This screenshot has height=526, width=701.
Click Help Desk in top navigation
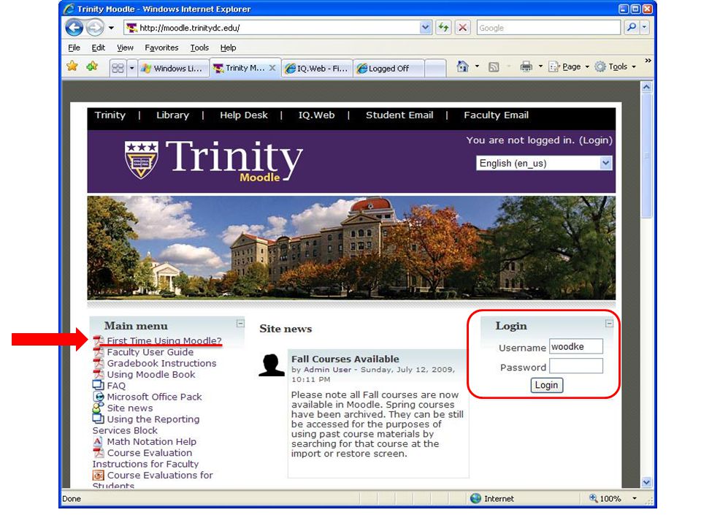tap(244, 115)
